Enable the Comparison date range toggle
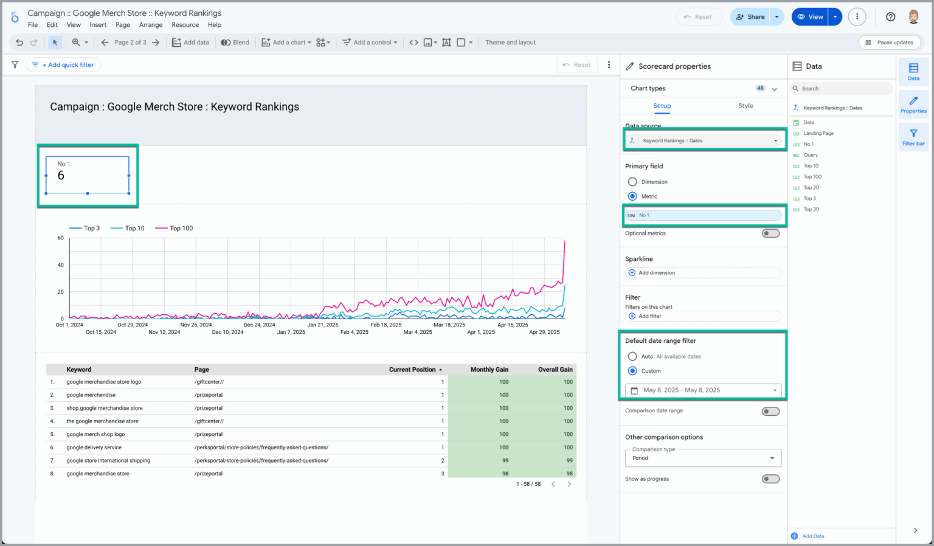The width and height of the screenshot is (934, 546). (x=770, y=411)
